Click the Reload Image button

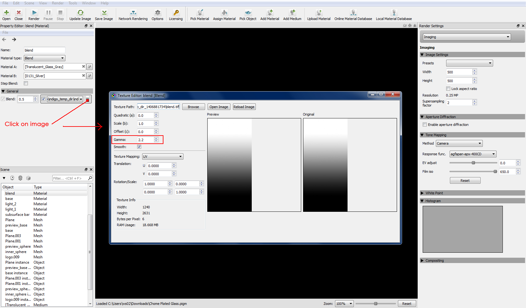(x=244, y=107)
